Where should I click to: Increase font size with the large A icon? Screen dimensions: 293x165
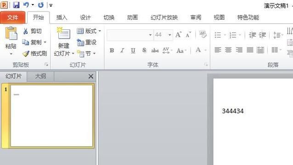(178, 35)
